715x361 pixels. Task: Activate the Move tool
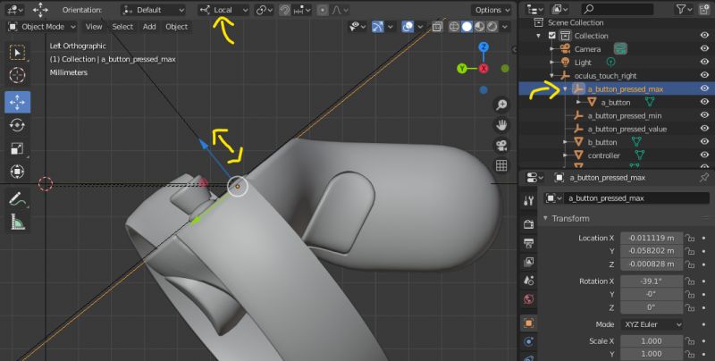[17, 102]
